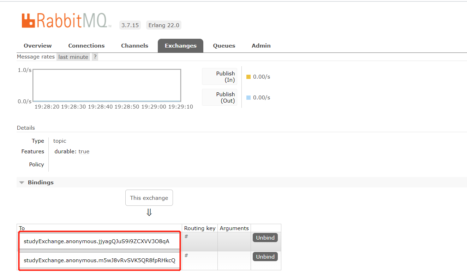Click the message rates chart
The width and height of the screenshot is (467, 277).
pos(107,85)
